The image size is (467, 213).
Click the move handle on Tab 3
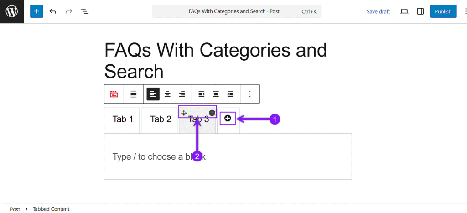coord(184,113)
